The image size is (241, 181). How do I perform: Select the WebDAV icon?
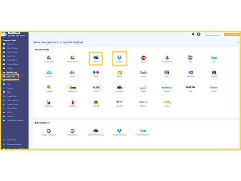coord(214,74)
